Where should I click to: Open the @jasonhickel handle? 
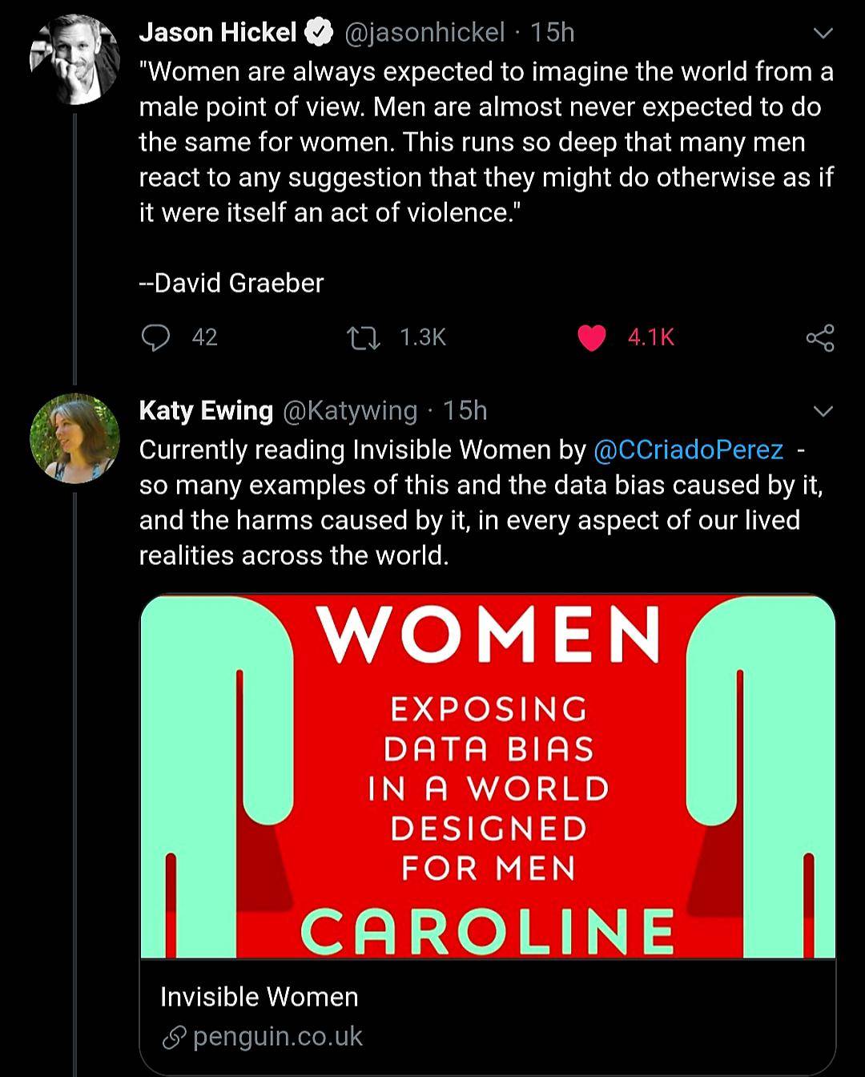(x=424, y=33)
